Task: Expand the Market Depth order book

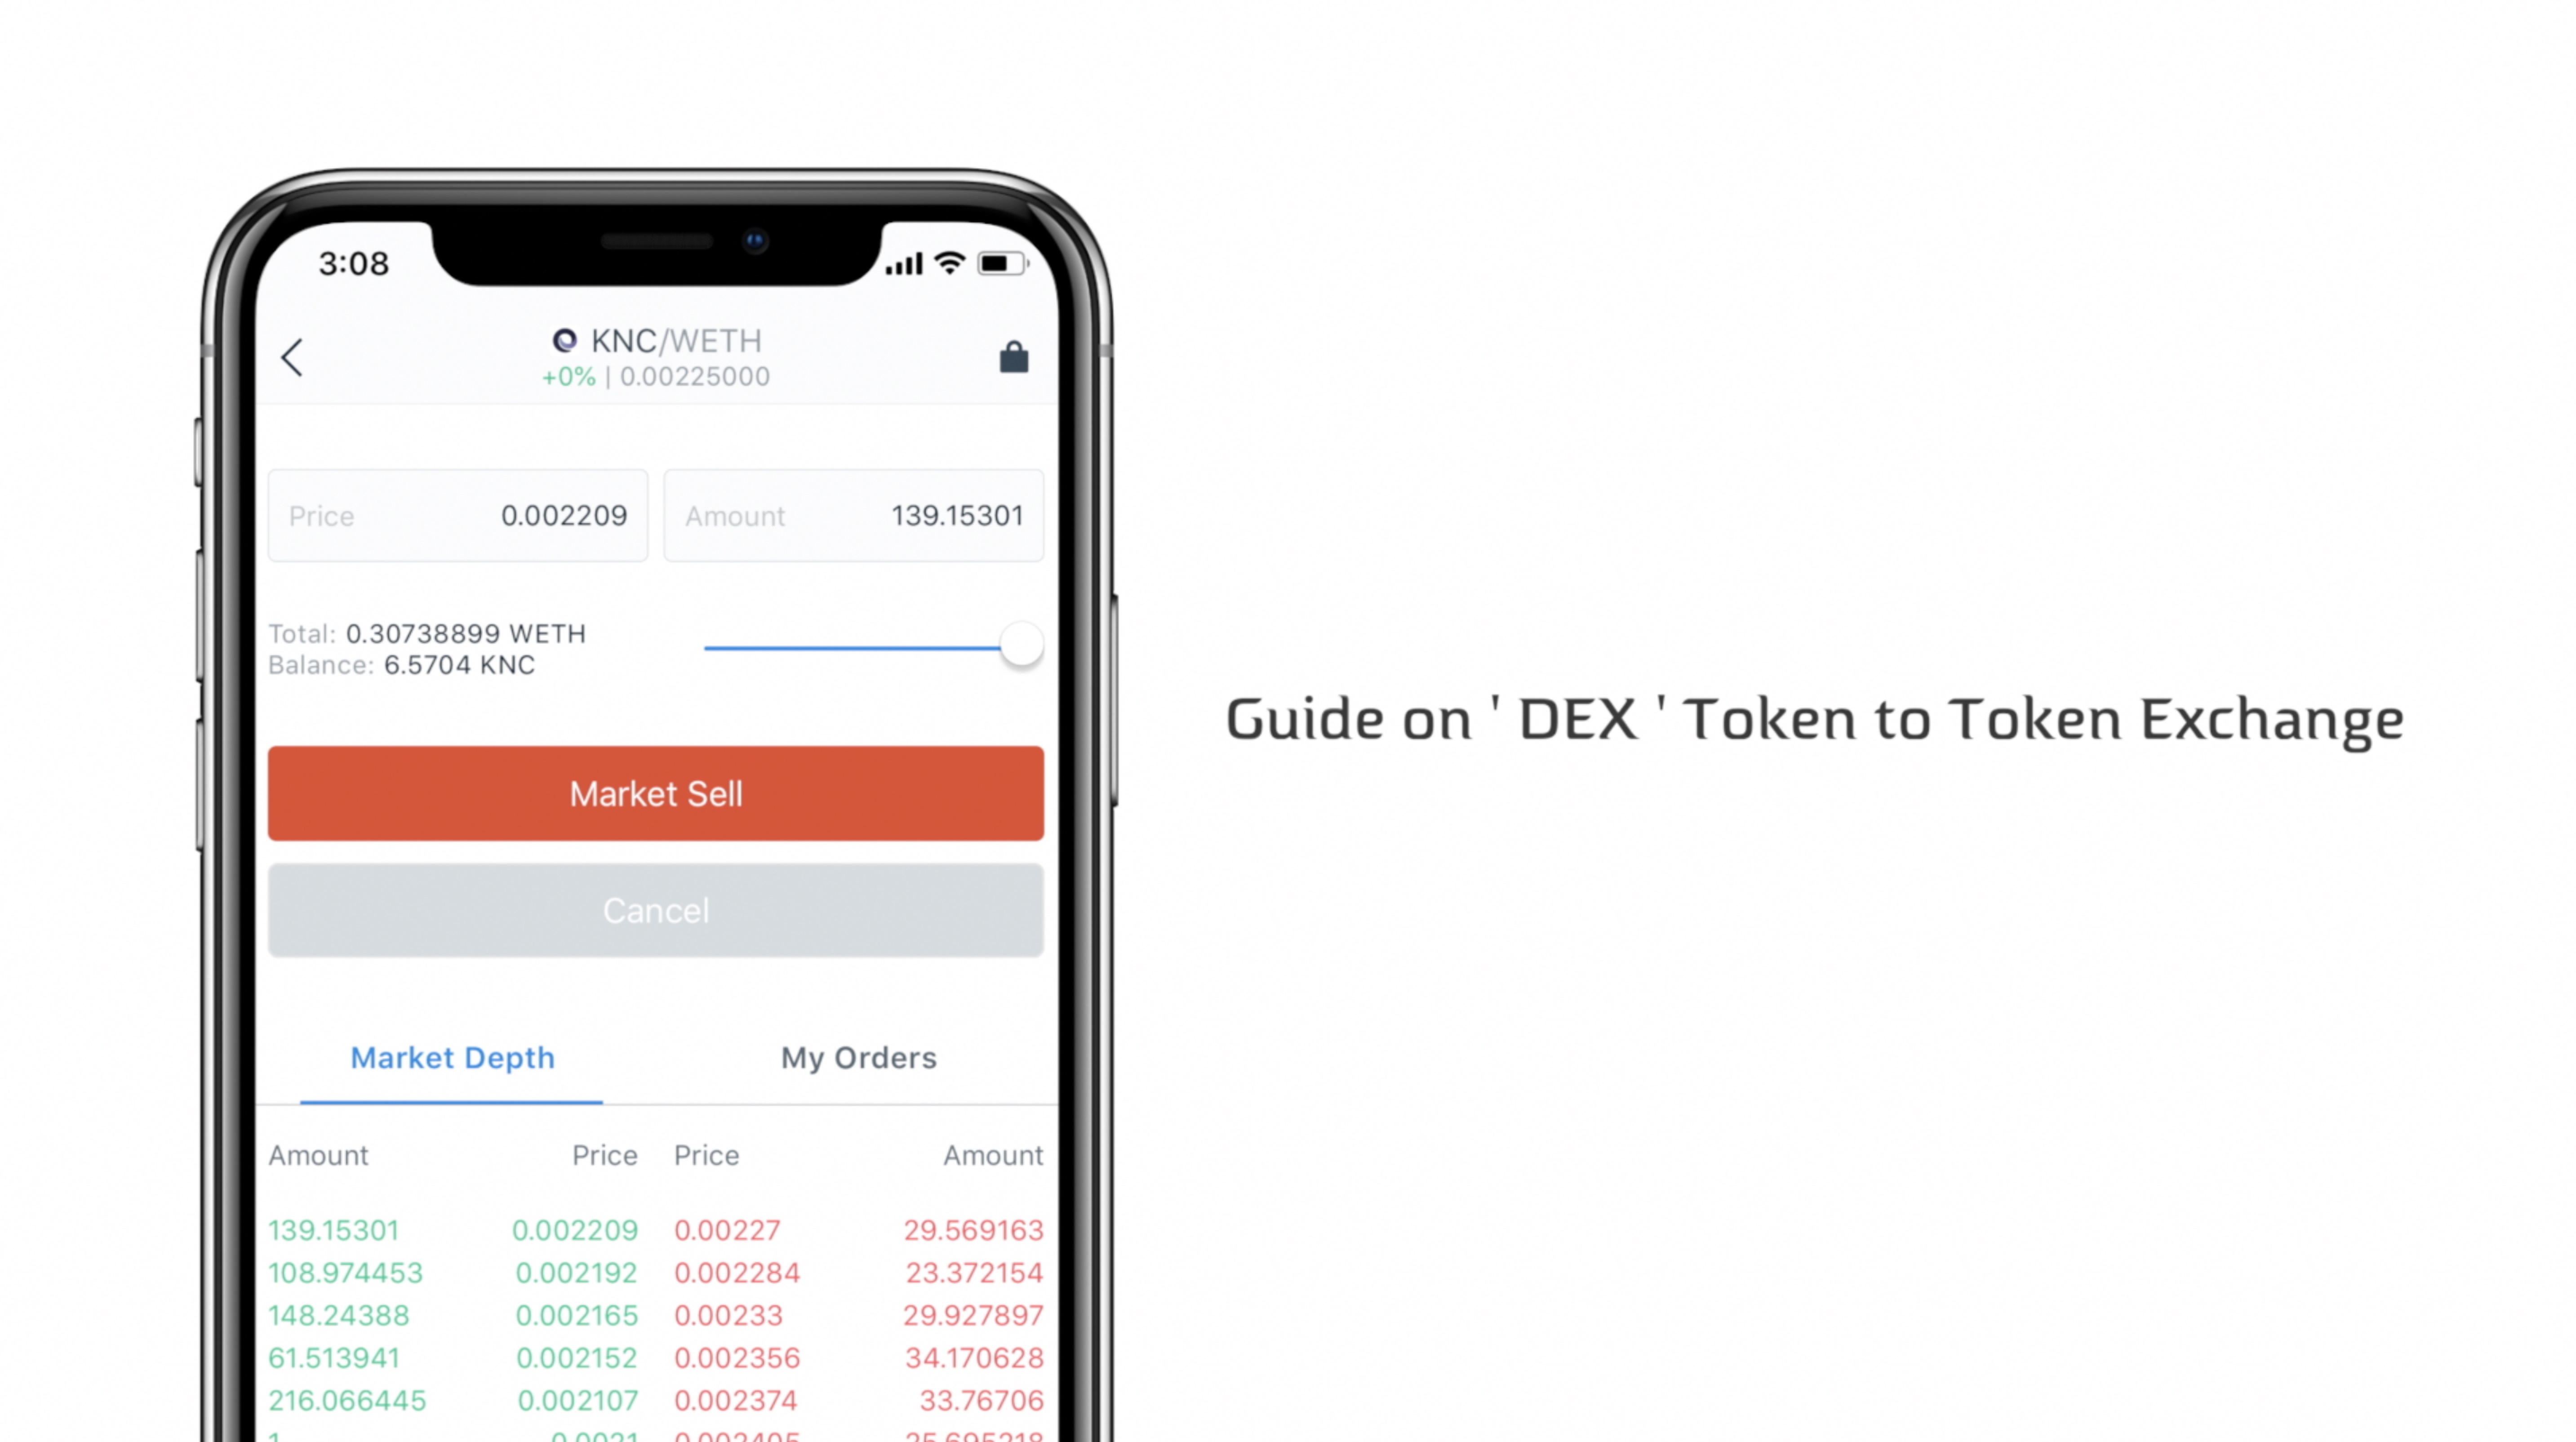Action: (x=453, y=1056)
